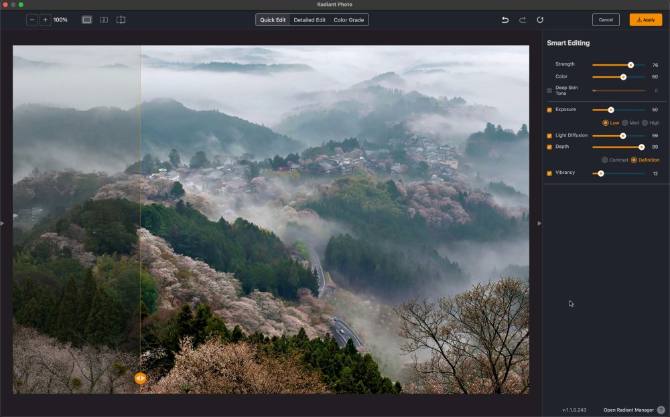
Task: Adjust the Color slider
Action: [623, 77]
